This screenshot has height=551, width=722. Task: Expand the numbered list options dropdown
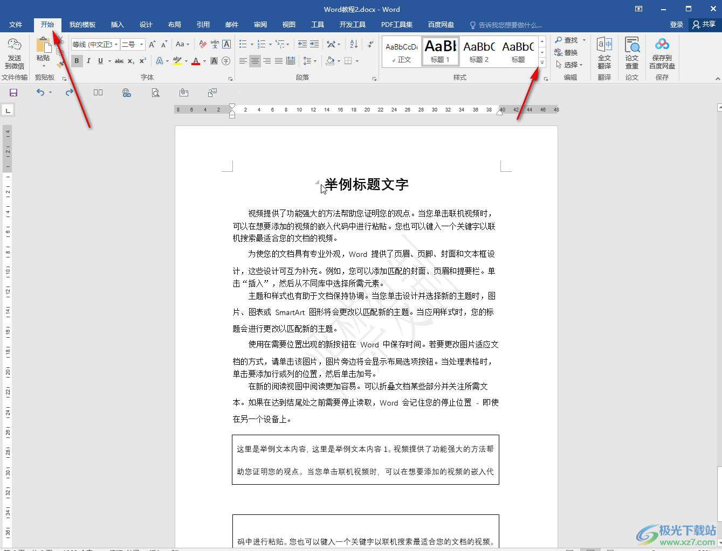[270, 44]
